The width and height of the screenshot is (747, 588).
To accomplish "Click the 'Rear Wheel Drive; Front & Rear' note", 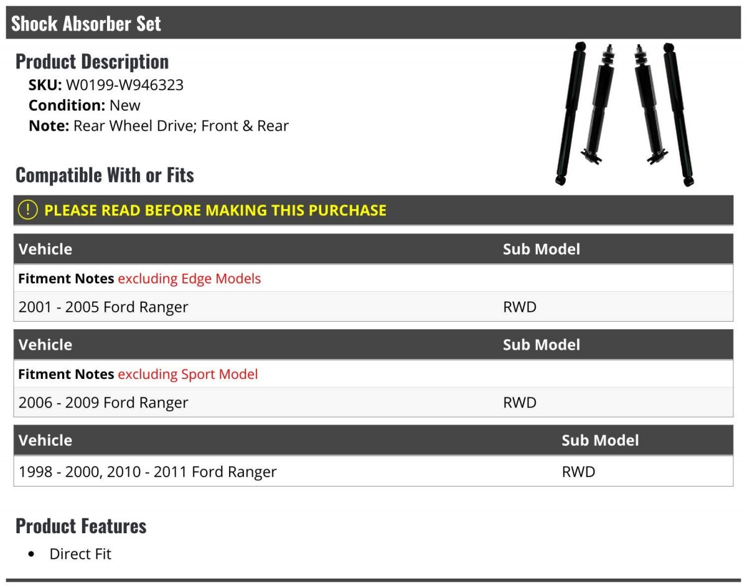I will coord(181,126).
